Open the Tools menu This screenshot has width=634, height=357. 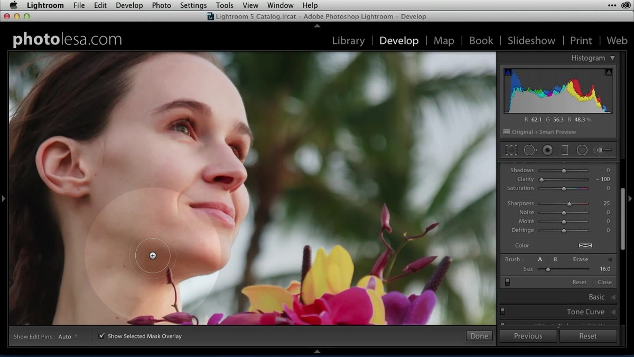225,5
